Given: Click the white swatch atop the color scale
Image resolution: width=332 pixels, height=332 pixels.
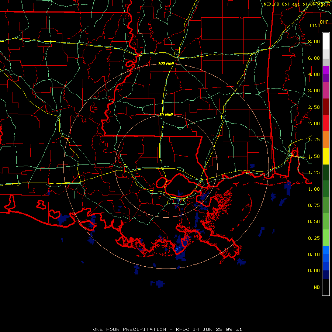Looking at the screenshot, I should click(x=326, y=41).
